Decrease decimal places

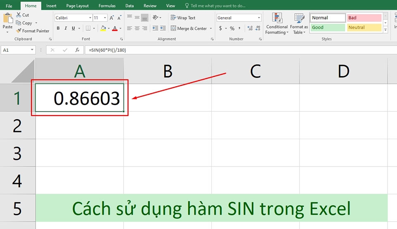tap(258, 28)
